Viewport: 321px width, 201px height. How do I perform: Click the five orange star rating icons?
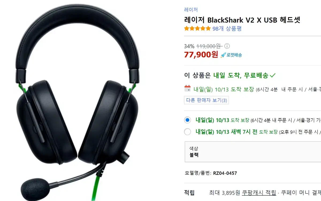(197, 29)
